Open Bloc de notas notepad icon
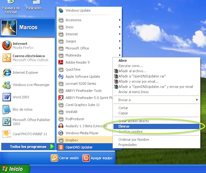Viewport: 206px width, 173px height. (x=7, y=110)
